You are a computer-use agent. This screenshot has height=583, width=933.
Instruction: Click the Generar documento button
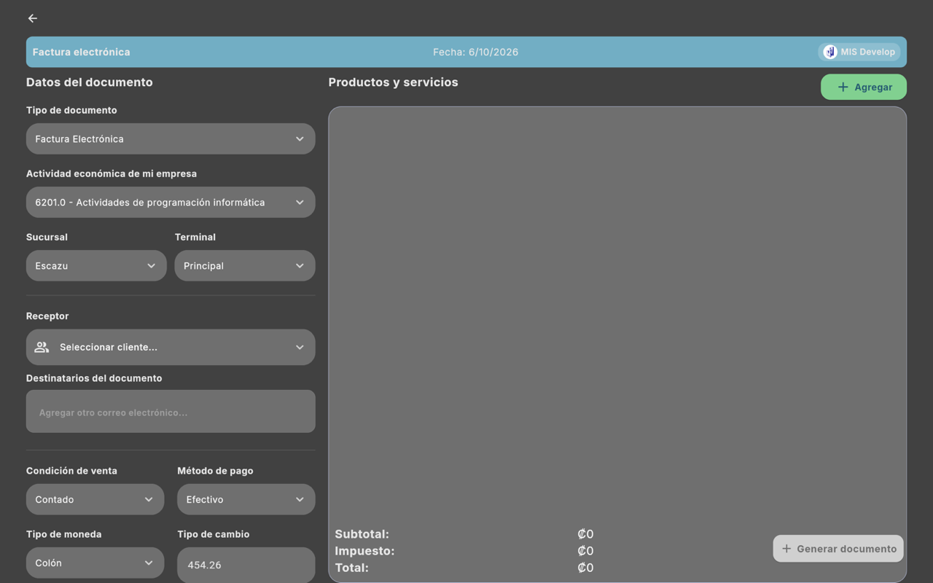(x=838, y=549)
